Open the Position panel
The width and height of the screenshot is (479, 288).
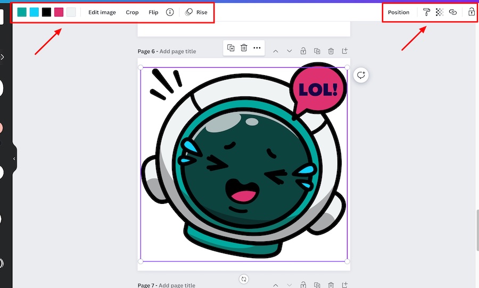tap(398, 12)
